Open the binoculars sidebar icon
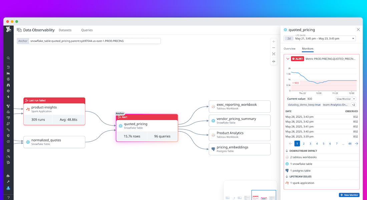Screen dimensions: 367x200 click(8, 85)
